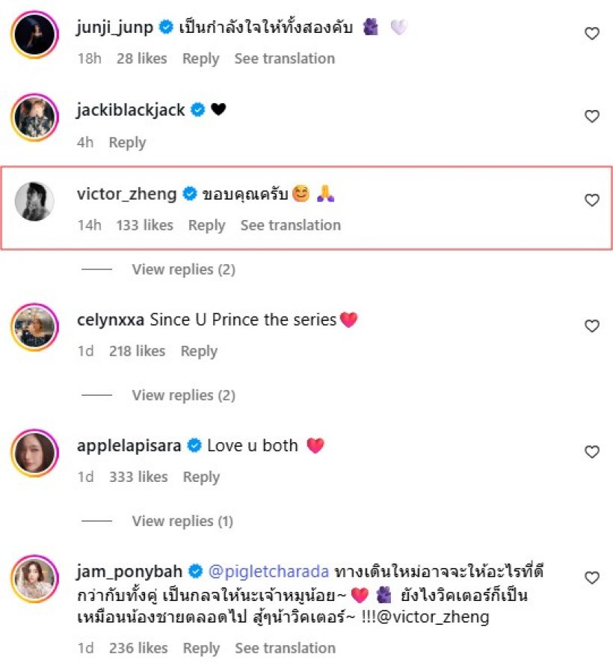
Task: Click Reply on jam_ponybah's comment
Action: pyautogui.click(x=200, y=648)
